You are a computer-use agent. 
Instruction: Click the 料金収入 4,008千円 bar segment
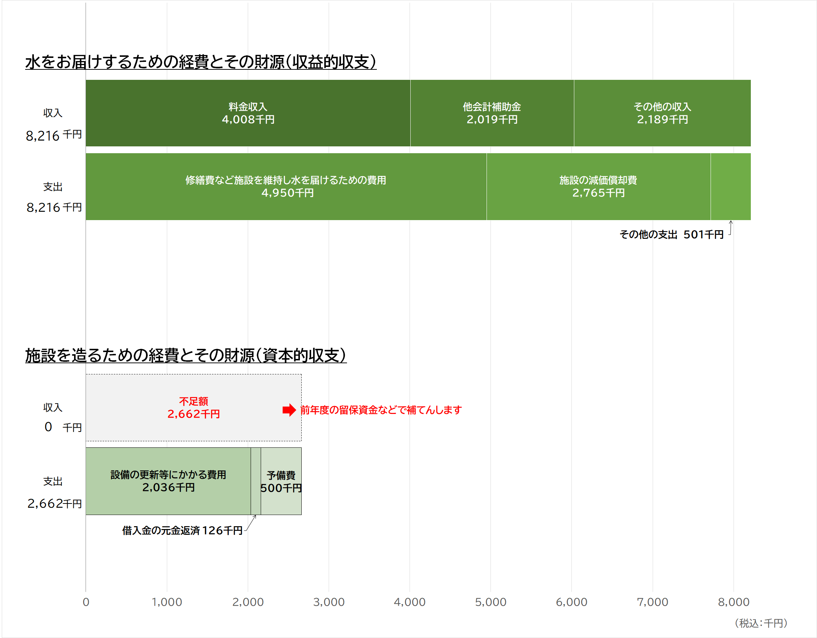click(x=248, y=113)
